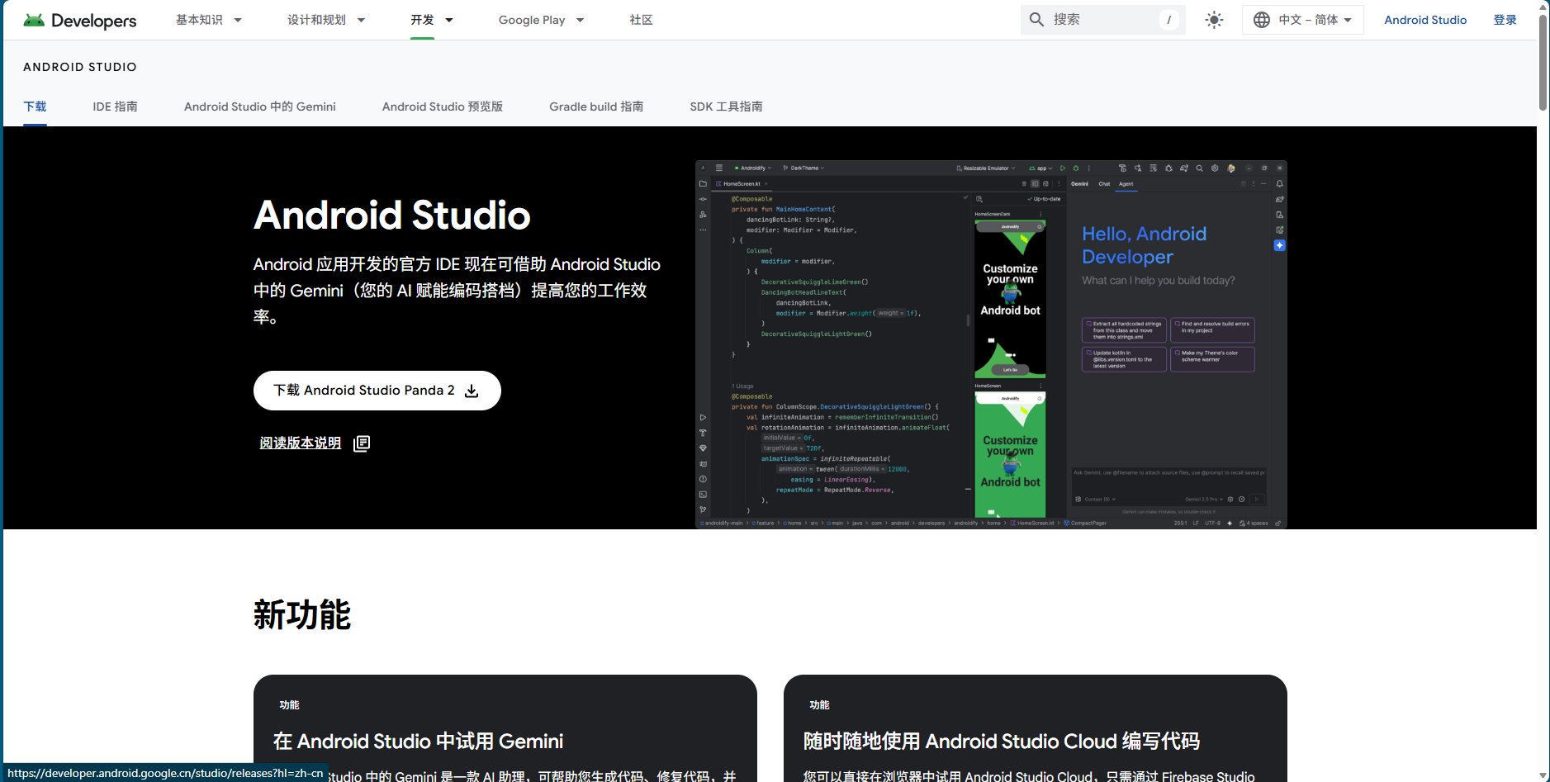Expand the arrow next to 设计和规划
This screenshot has height=782, width=1550.
361,20
